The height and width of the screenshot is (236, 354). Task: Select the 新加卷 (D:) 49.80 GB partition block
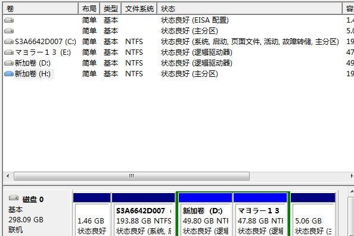(x=205, y=215)
